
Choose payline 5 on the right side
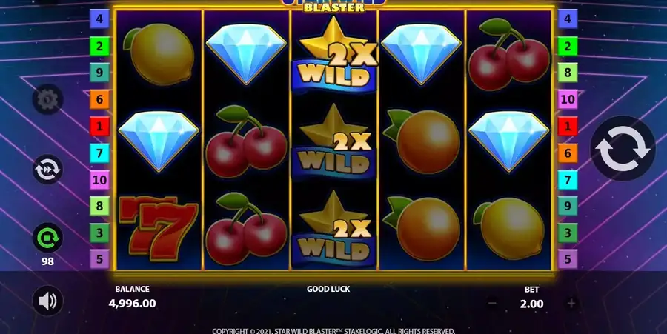tap(568, 258)
